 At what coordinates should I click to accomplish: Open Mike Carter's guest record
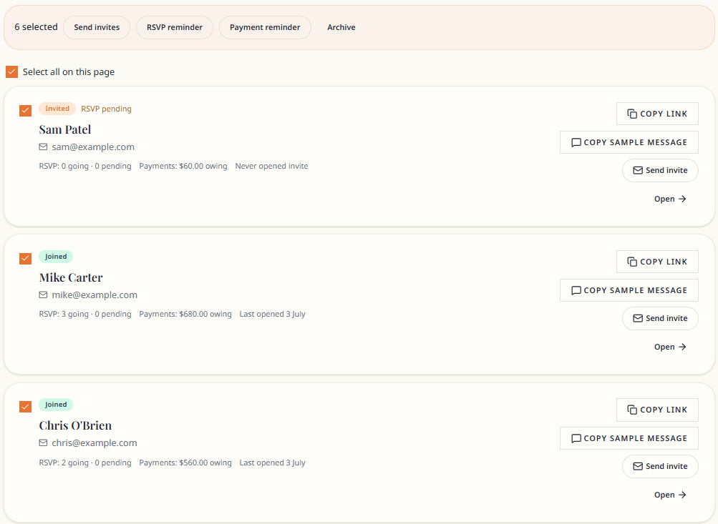[x=670, y=347]
